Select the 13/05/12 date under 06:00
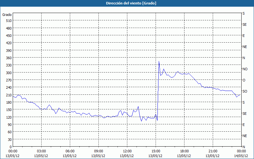The image size is (254, 159). click(70, 156)
